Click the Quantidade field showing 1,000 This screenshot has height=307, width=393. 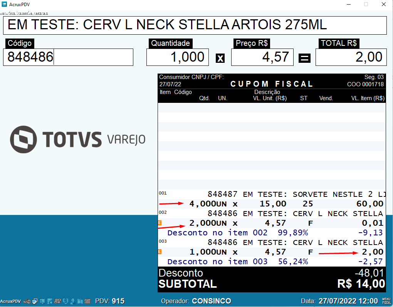click(178, 57)
